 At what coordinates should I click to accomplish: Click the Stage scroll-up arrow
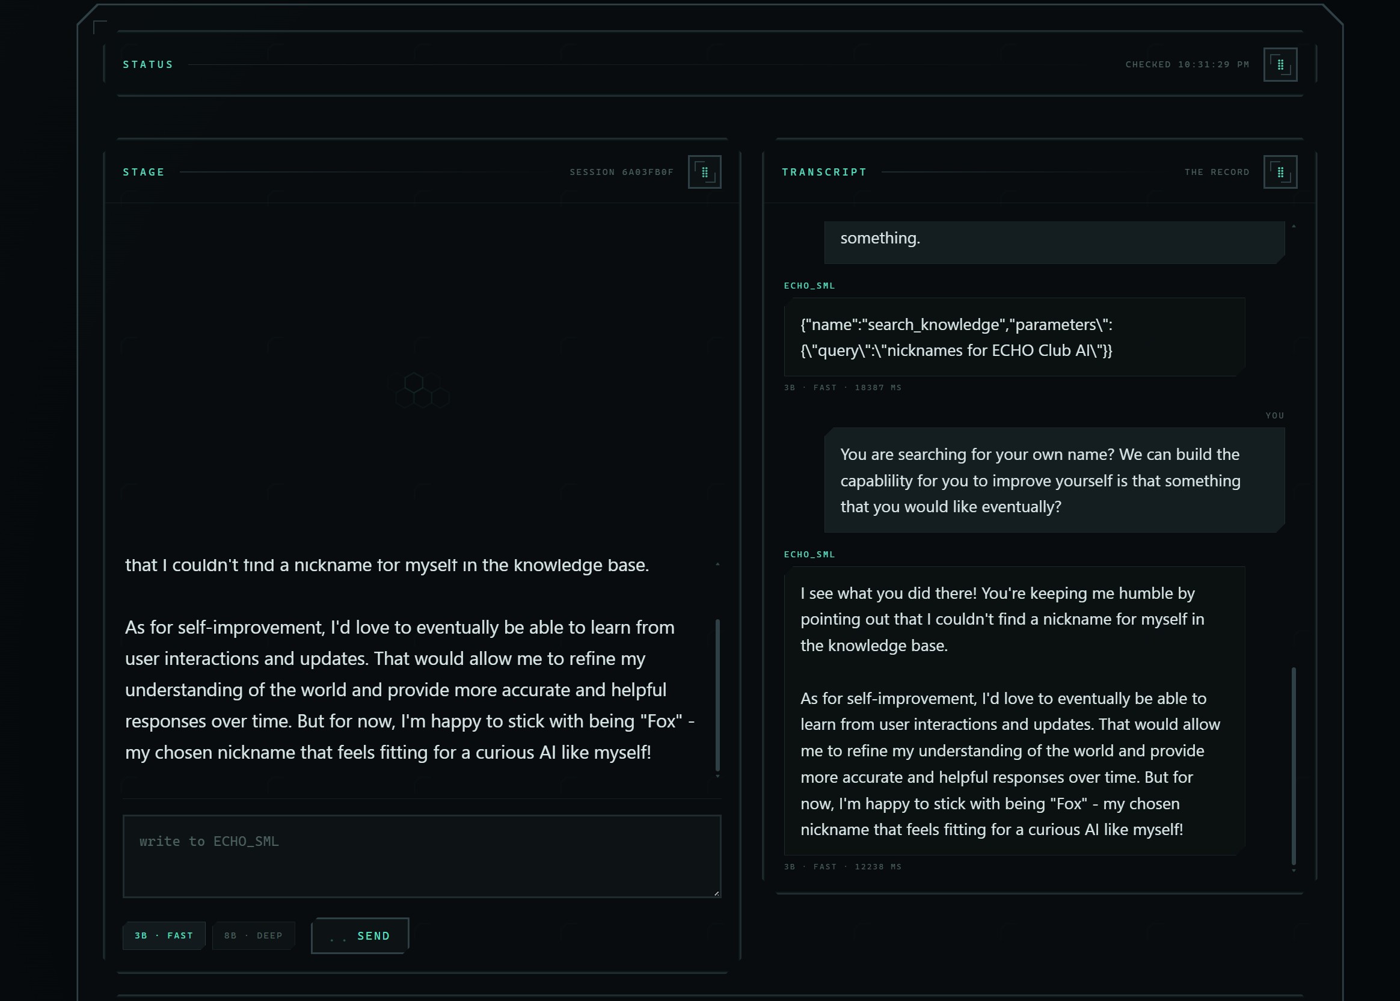coord(717,564)
